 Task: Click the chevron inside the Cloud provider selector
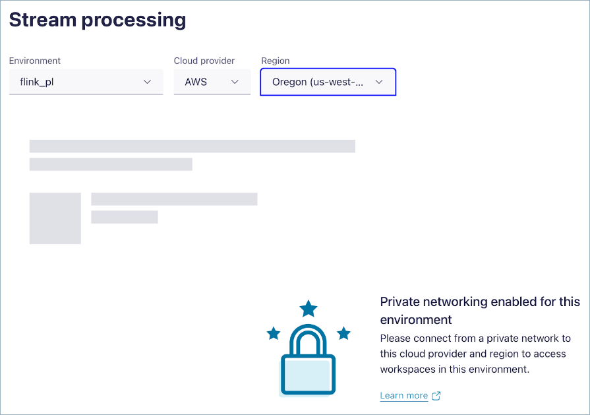(x=235, y=82)
